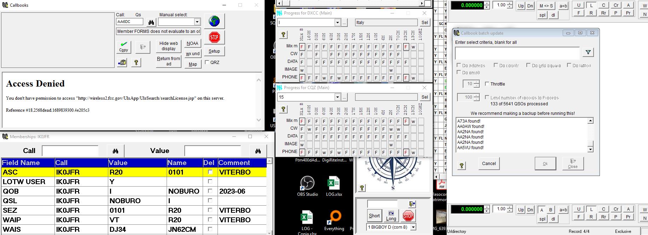
Task: Click the Long path rotate button
Action: (391, 216)
